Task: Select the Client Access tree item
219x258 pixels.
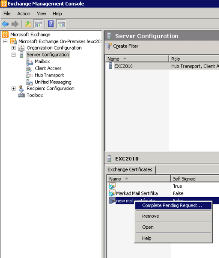Action: tap(48, 68)
